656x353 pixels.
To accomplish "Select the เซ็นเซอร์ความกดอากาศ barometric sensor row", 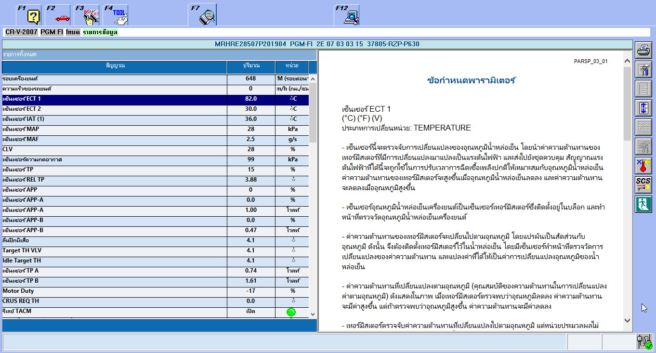I will (x=155, y=160).
